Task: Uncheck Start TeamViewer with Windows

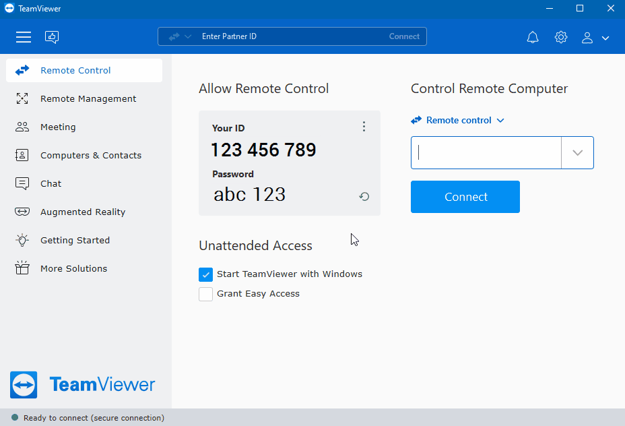Action: click(x=206, y=274)
